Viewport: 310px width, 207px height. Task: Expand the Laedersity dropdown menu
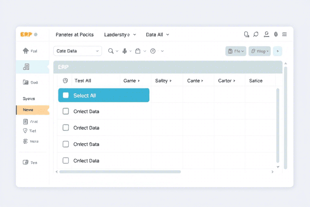click(x=120, y=35)
